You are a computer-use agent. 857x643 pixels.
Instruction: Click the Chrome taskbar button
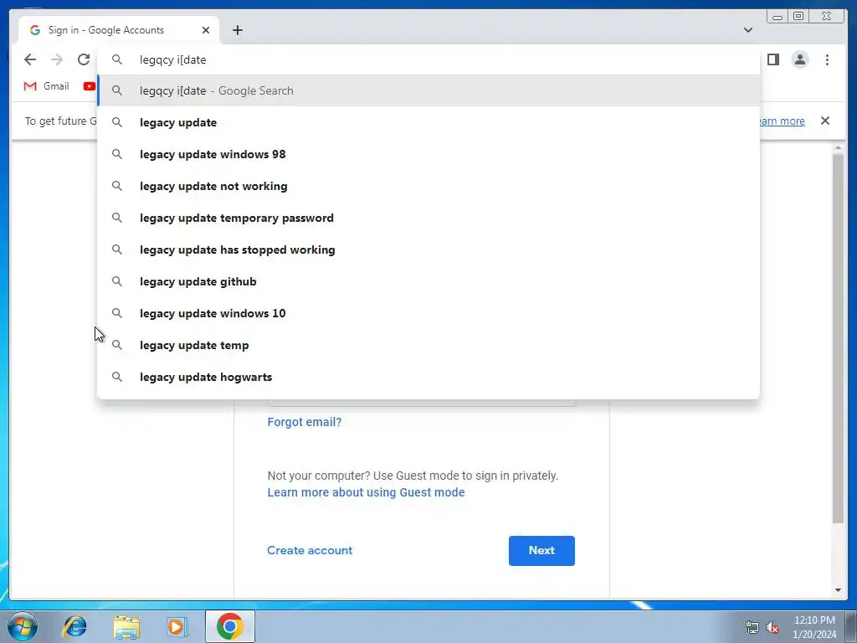coord(229,626)
